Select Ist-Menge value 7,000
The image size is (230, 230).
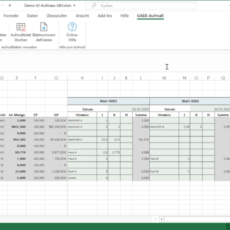(17, 158)
